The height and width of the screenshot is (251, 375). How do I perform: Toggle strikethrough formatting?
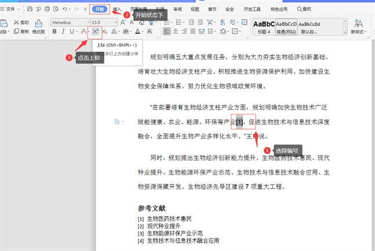[x=85, y=31]
